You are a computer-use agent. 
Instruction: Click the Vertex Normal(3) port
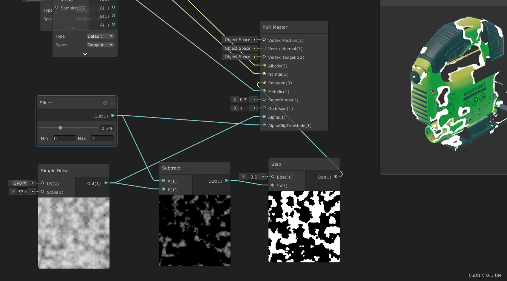point(264,48)
